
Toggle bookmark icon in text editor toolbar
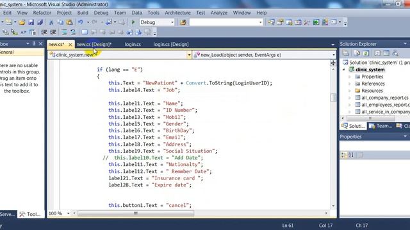click(x=85, y=32)
